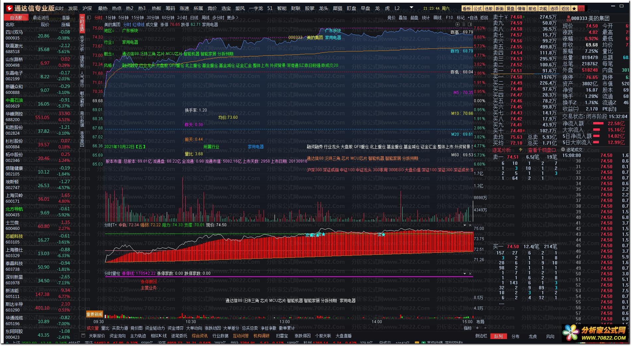Click the 看板 toolbar button

(x=467, y=9)
